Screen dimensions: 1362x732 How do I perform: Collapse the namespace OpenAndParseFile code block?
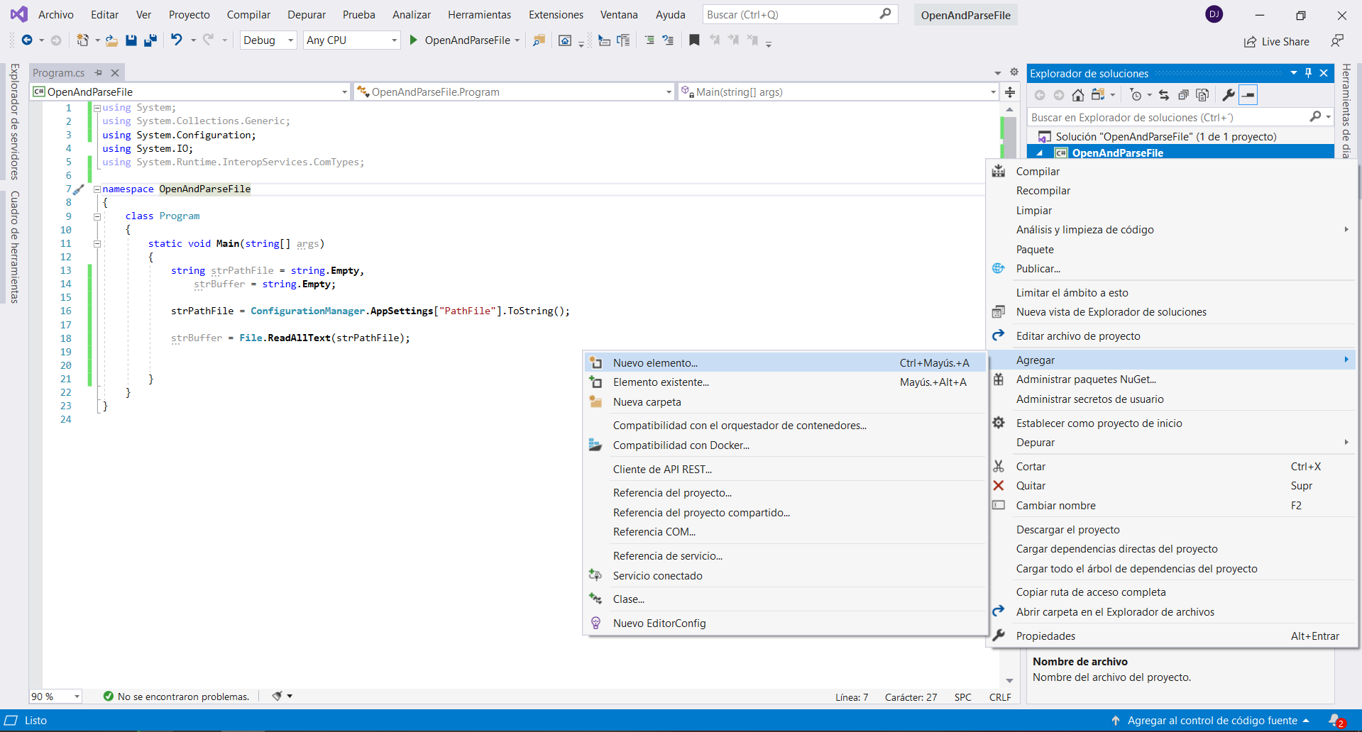(97, 189)
